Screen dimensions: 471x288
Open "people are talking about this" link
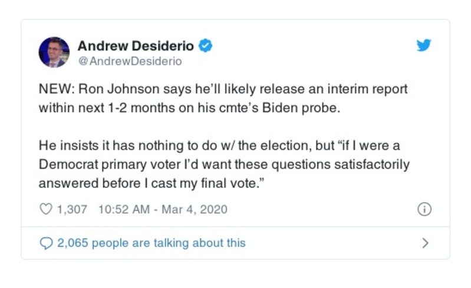point(168,243)
